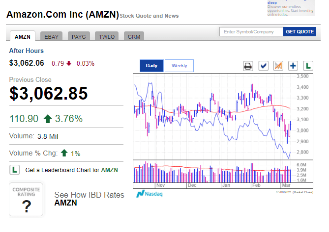Click the 3,500 price axis label
329x232 pixels.
302,76
